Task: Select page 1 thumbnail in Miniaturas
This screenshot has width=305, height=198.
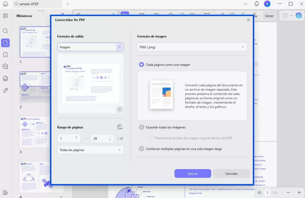Action: coord(35,42)
